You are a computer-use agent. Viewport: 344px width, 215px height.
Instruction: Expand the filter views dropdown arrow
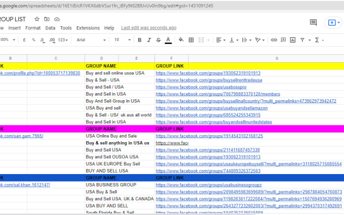pos(310,40)
